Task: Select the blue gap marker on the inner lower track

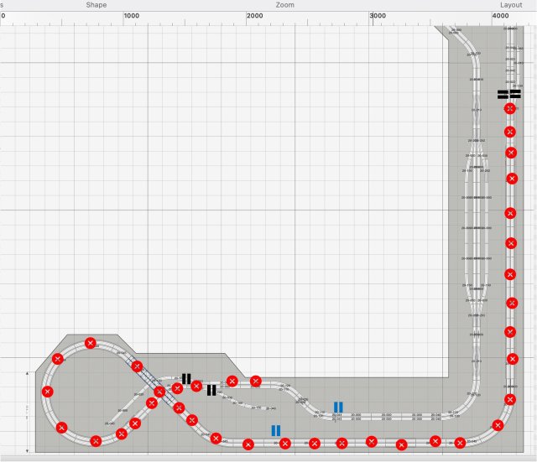Action: 338,407
